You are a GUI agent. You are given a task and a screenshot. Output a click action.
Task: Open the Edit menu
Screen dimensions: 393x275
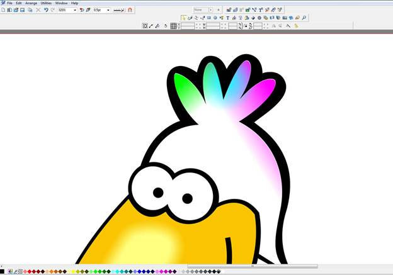(x=19, y=3)
